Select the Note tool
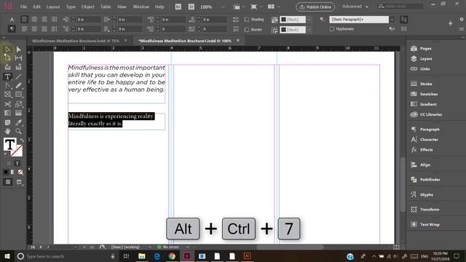Viewport: 466px width, 262px height. (x=7, y=122)
